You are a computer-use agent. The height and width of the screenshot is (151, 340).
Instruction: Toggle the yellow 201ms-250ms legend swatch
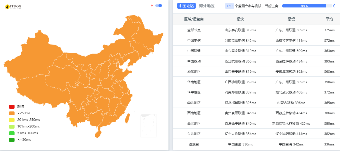pyautogui.click(x=12, y=120)
